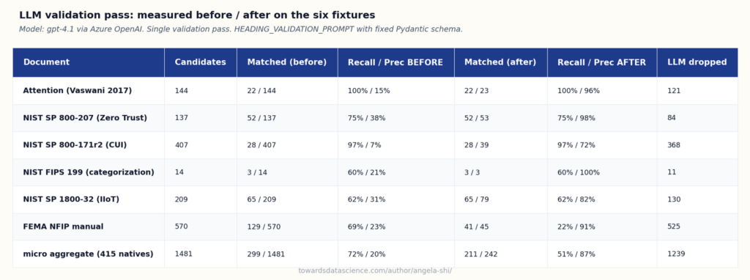
Task: Click the Recall / Prec BEFORE header
Action: tap(395, 62)
